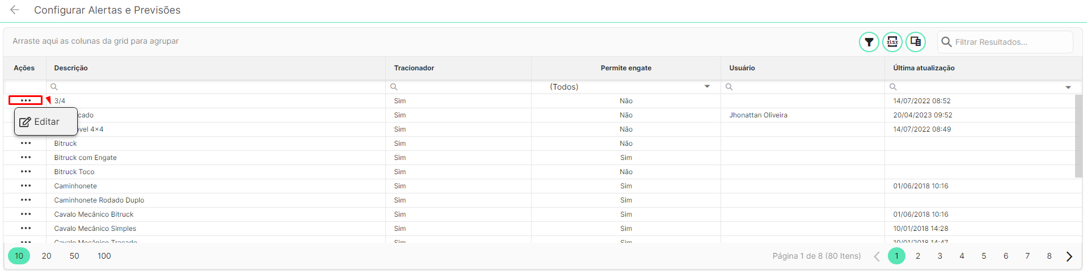Set page size to 100 items

pyautogui.click(x=104, y=256)
